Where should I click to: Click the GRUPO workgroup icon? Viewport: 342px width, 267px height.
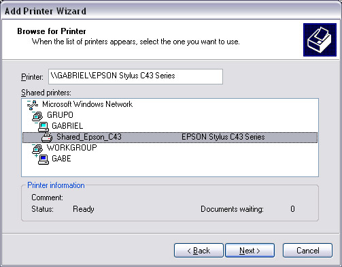pyautogui.click(x=37, y=116)
